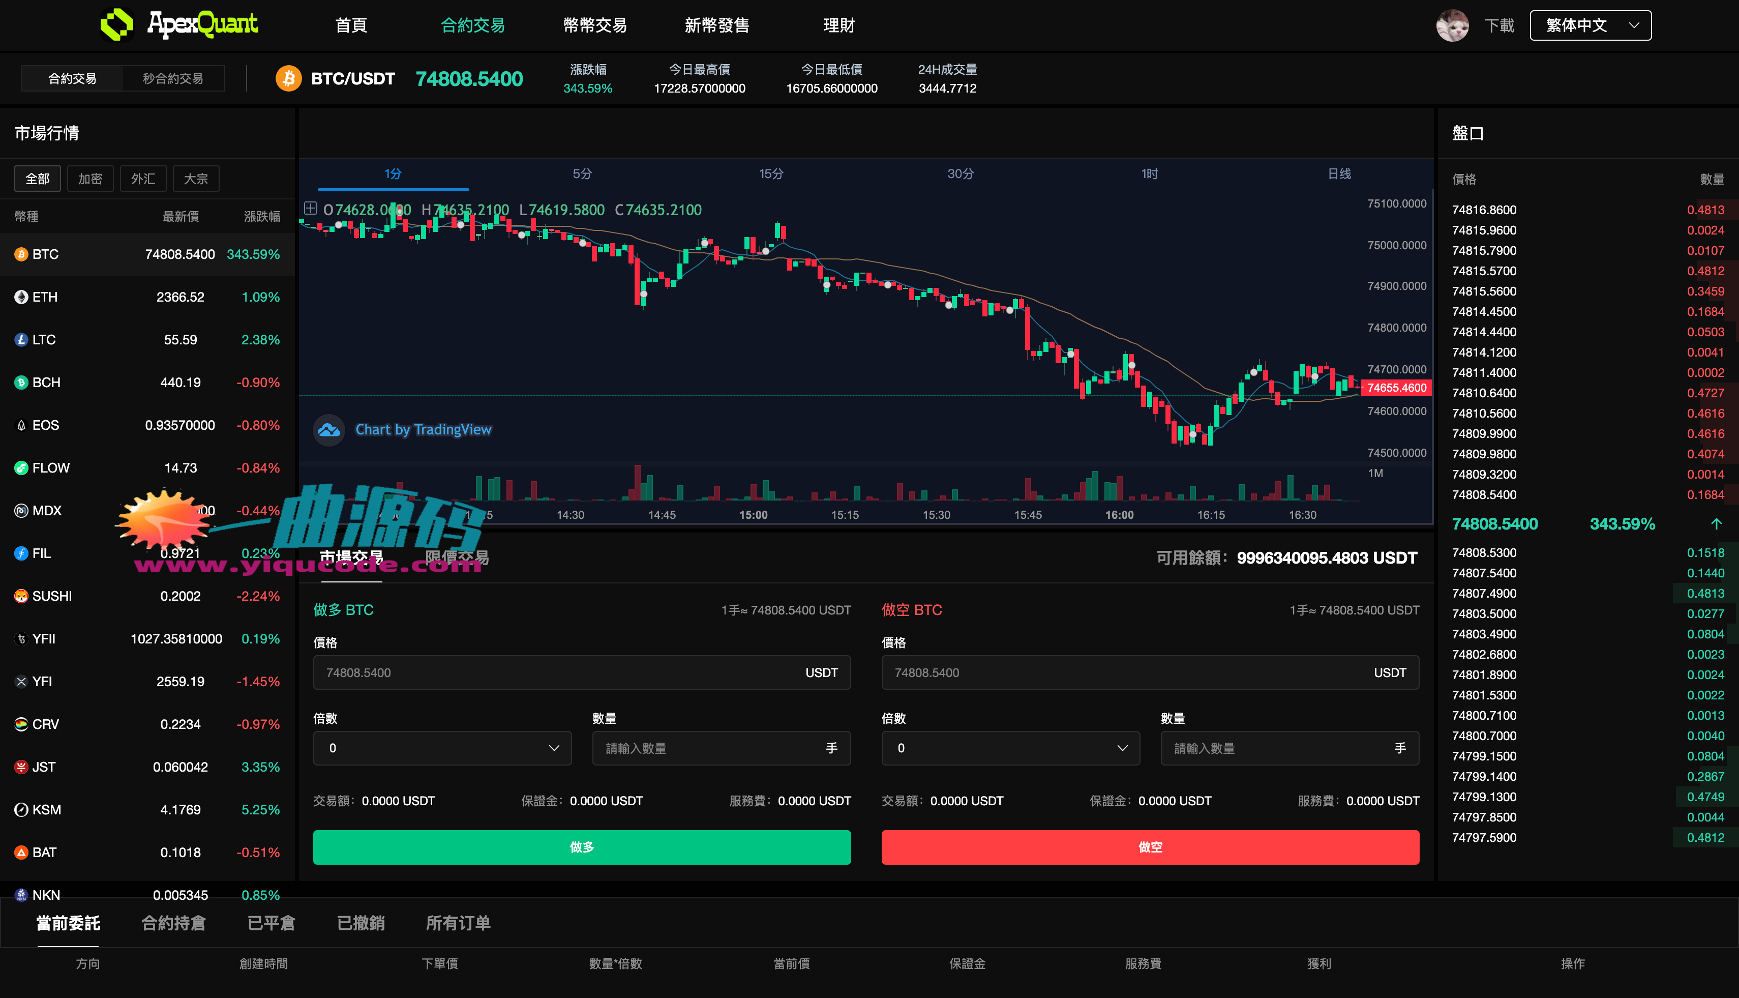Click the user avatar in top bar
Screen dimensions: 1739x998
pos(1453,25)
